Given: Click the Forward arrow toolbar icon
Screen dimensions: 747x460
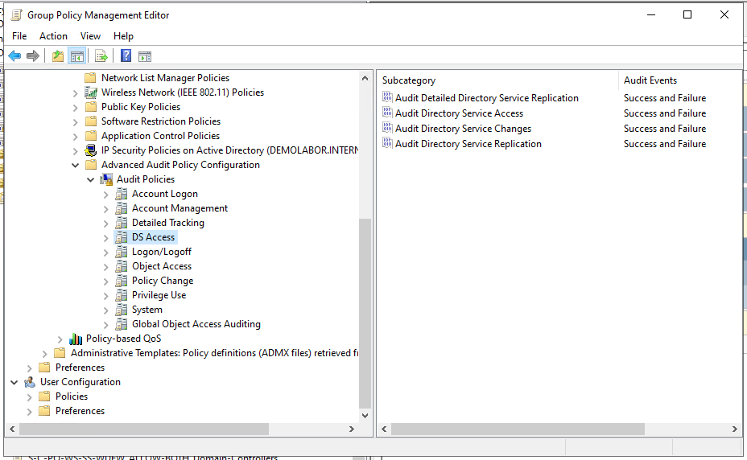Looking at the screenshot, I should pos(33,56).
